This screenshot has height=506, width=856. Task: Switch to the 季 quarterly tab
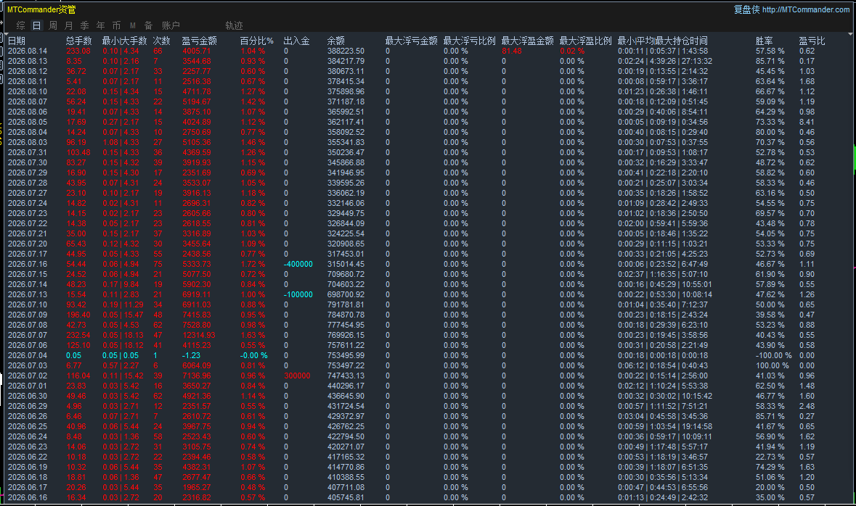coord(85,25)
